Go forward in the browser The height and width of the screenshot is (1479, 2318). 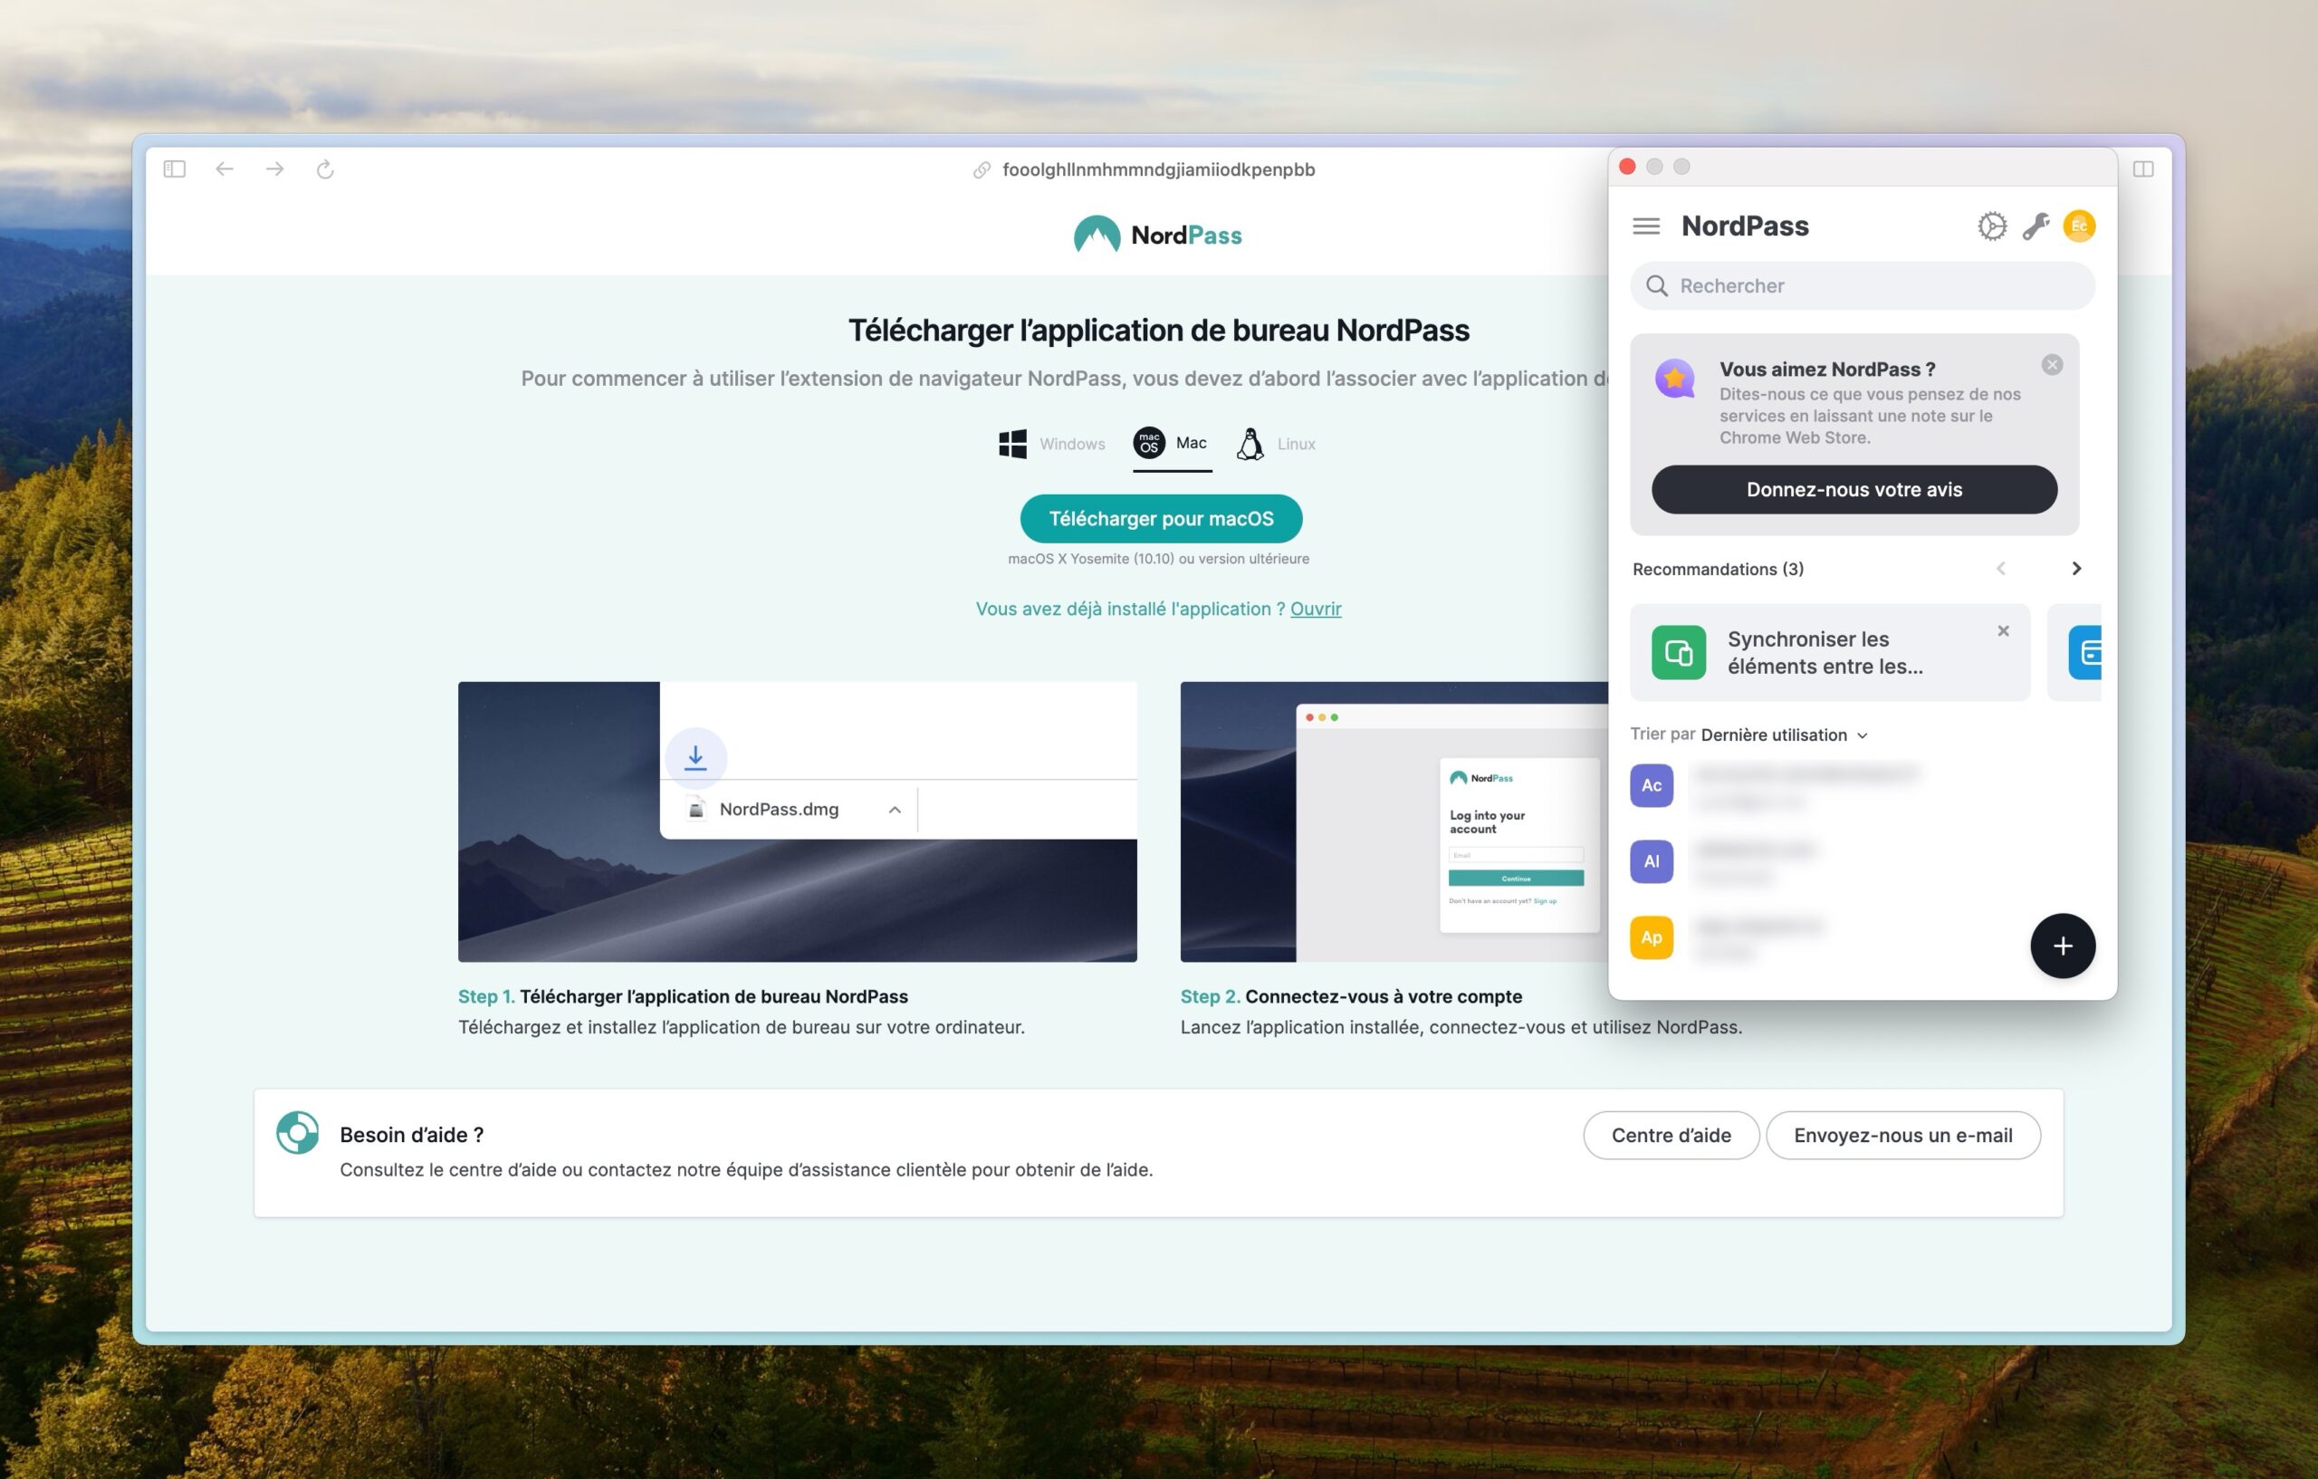[x=274, y=169]
